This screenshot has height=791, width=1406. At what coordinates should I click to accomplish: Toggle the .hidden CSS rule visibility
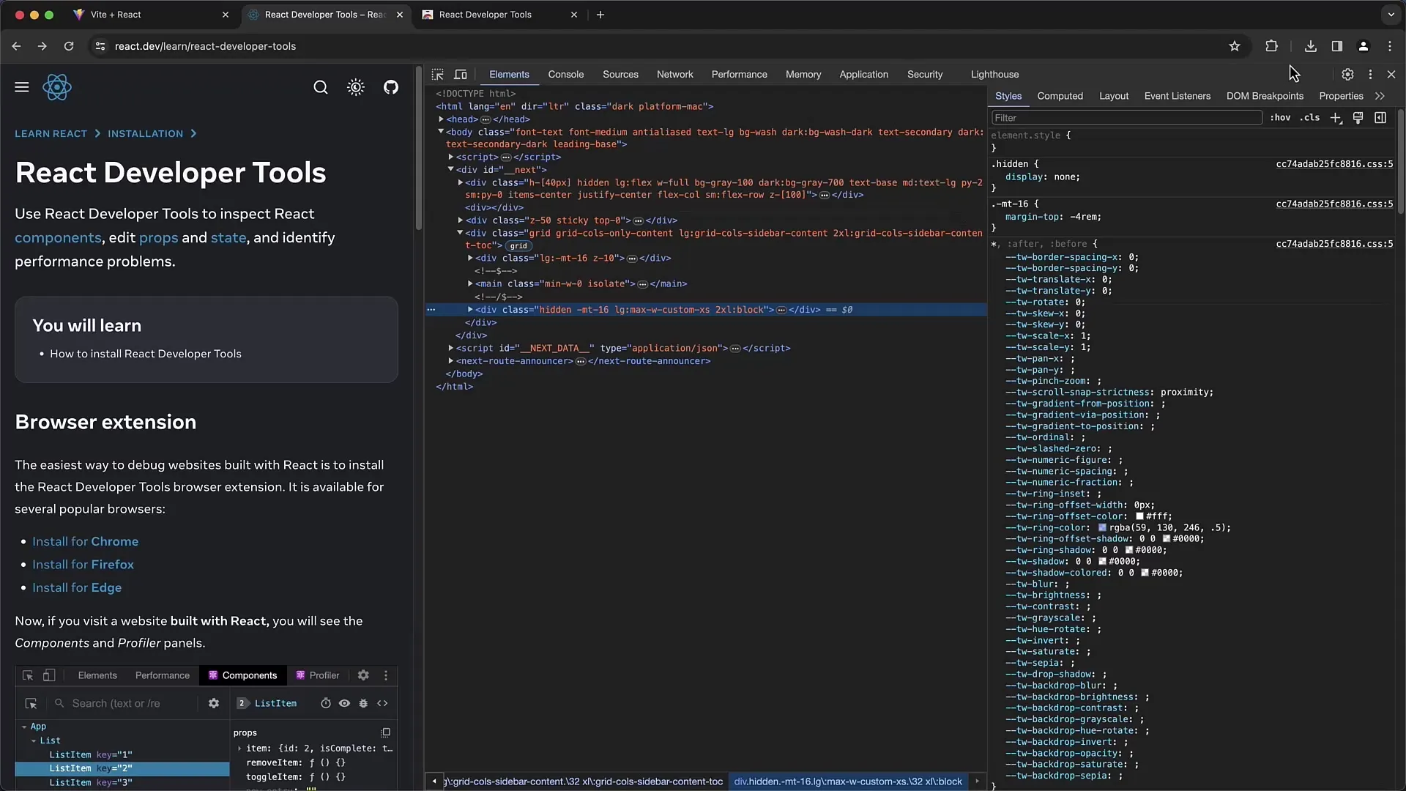click(997, 177)
